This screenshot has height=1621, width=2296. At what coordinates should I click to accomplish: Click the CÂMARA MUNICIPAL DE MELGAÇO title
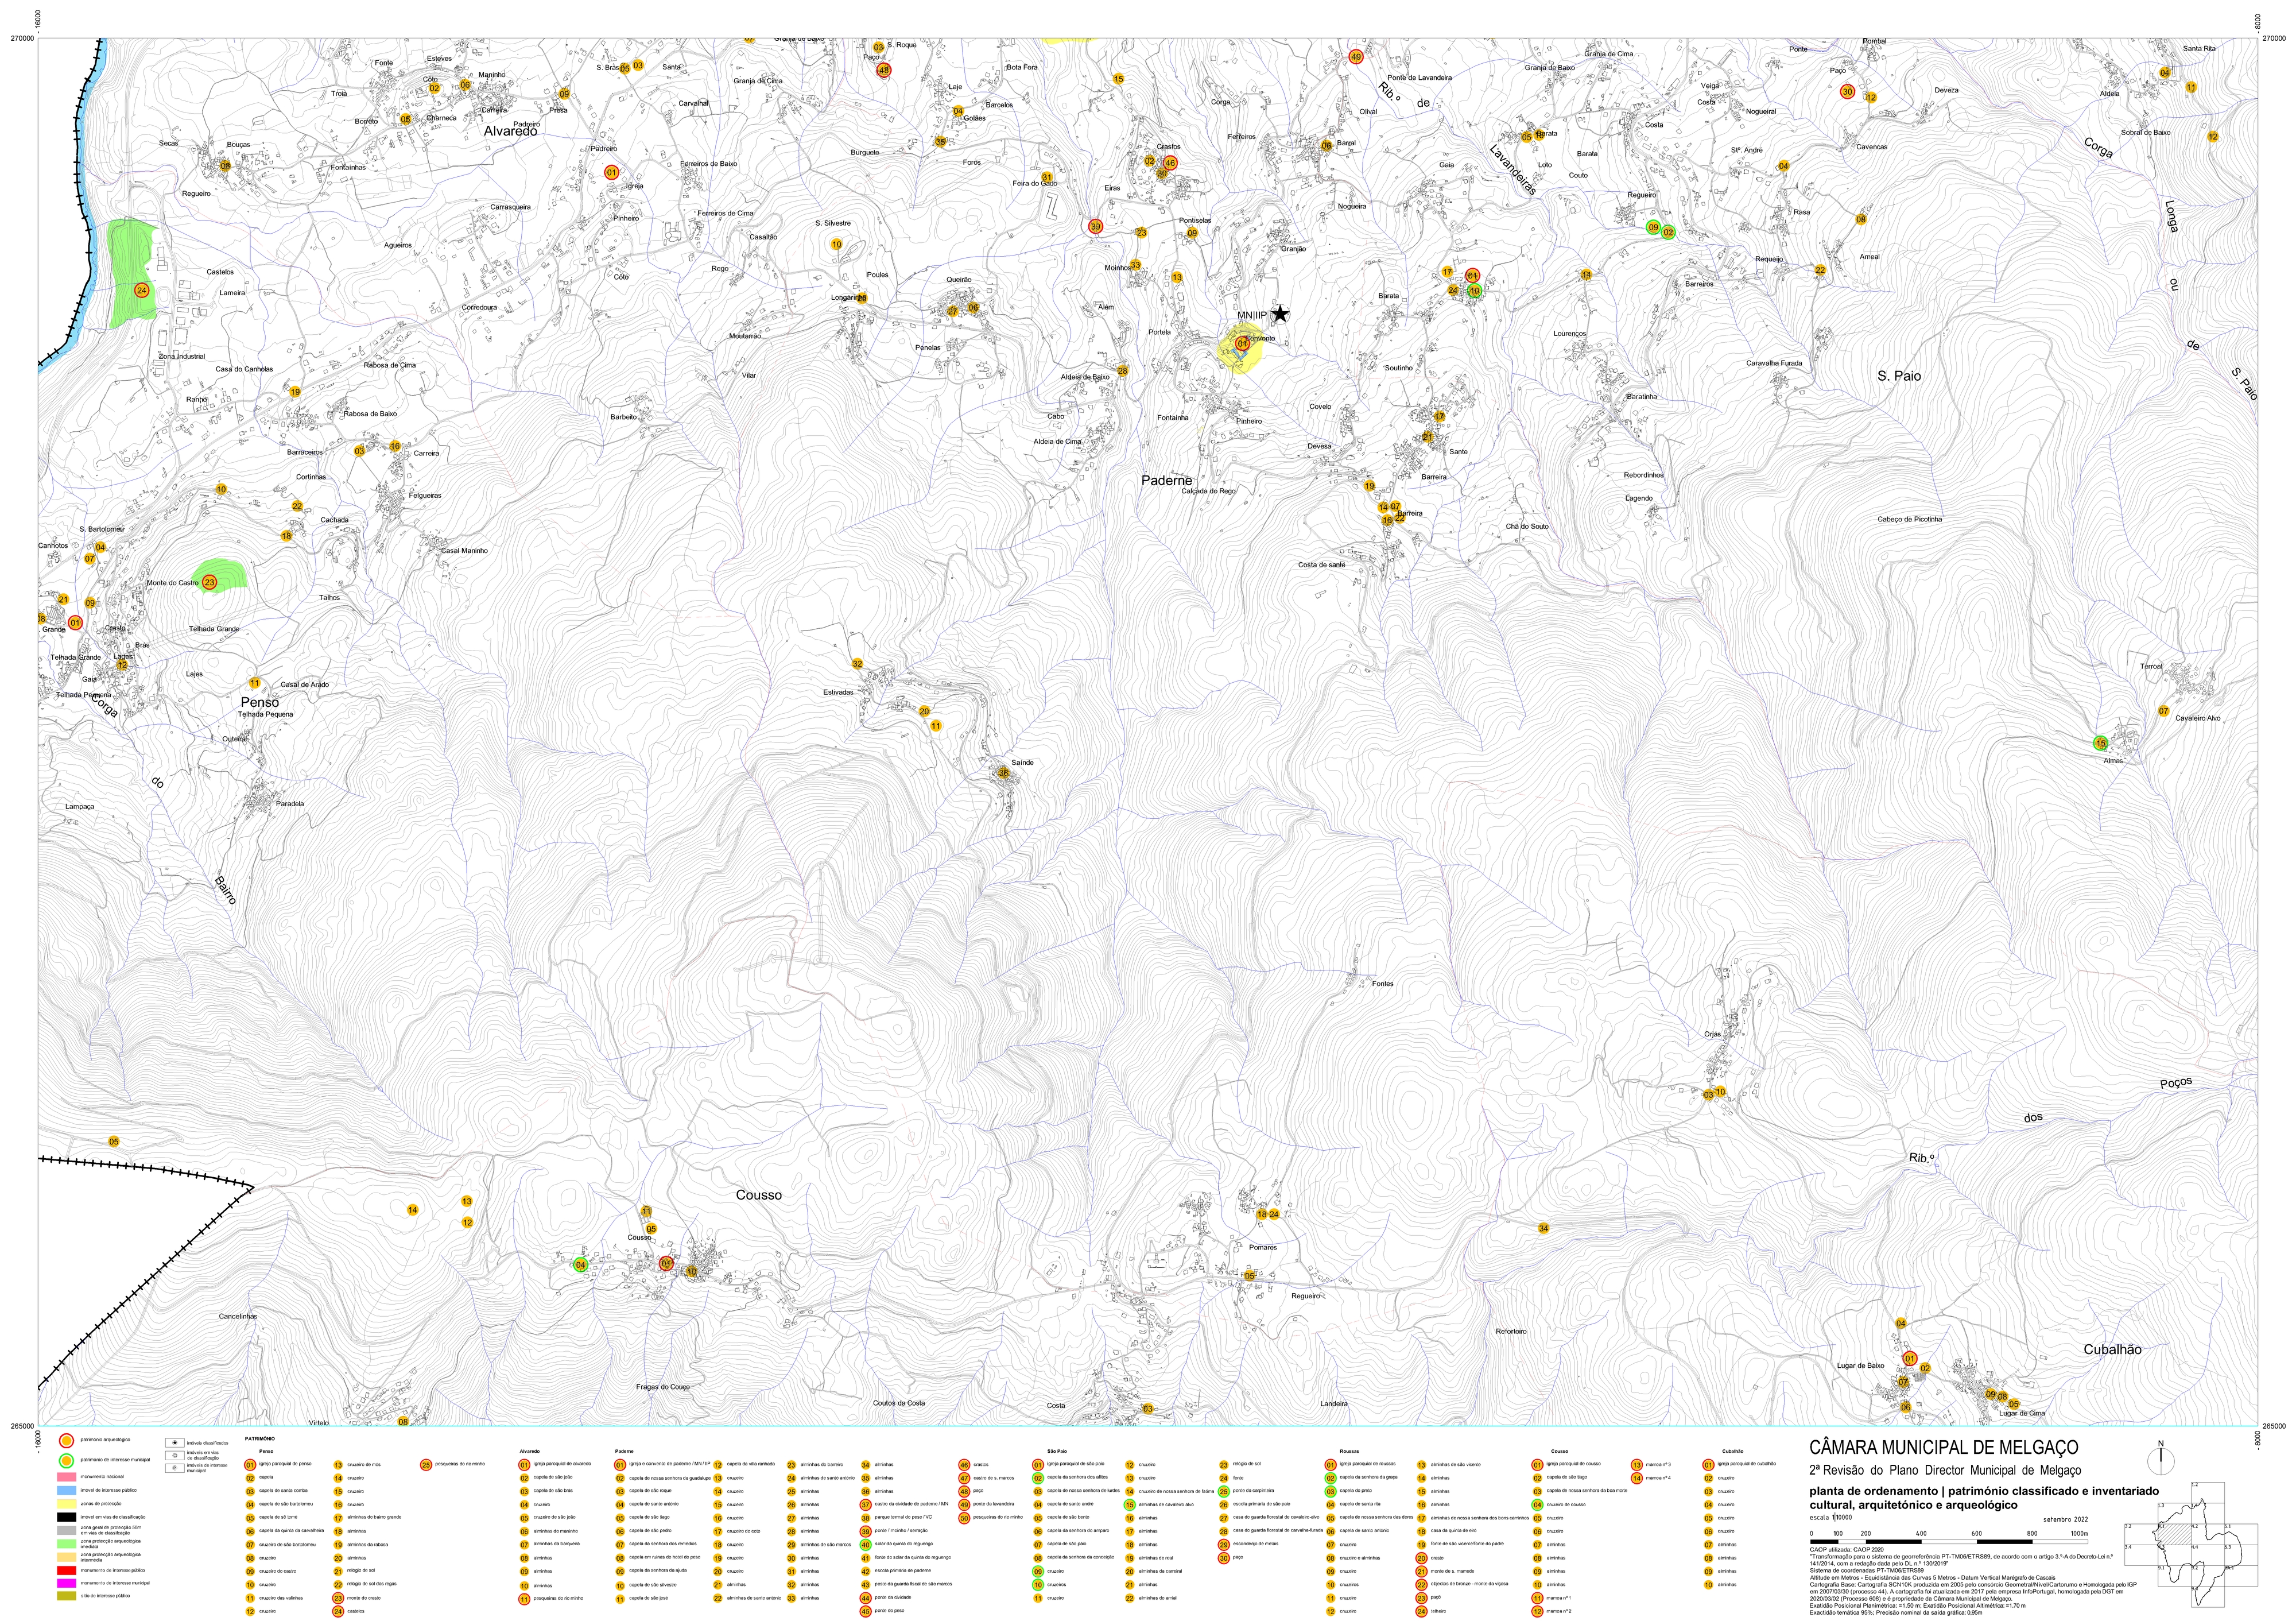click(1943, 1448)
